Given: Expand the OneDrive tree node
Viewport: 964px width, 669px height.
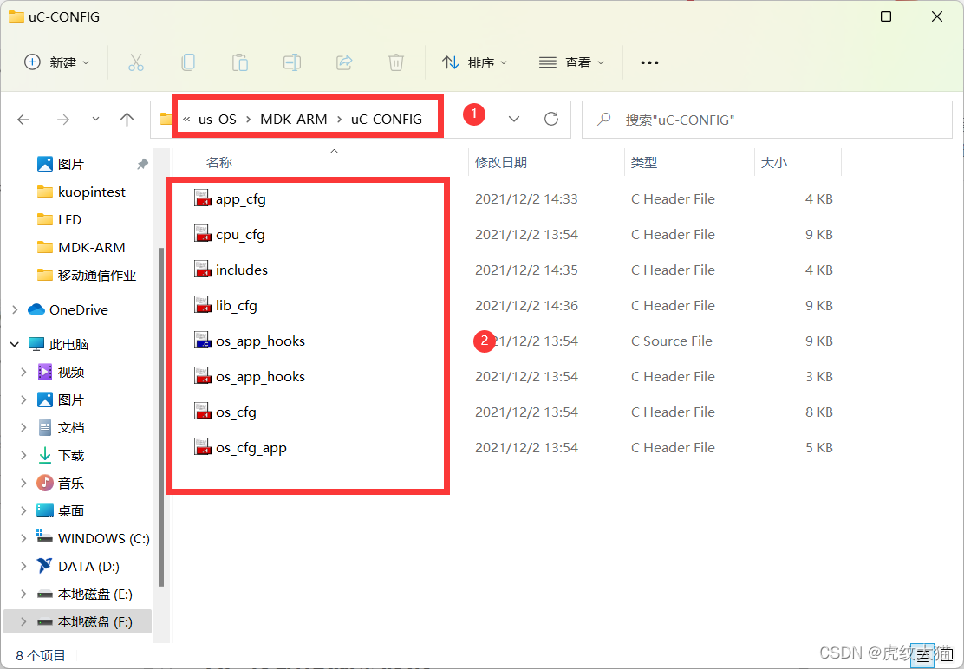Looking at the screenshot, I should pyautogui.click(x=15, y=309).
